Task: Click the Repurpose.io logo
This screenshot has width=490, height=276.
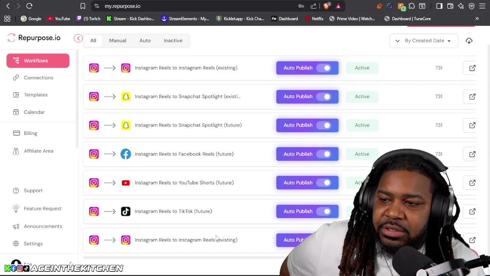Action: point(34,38)
